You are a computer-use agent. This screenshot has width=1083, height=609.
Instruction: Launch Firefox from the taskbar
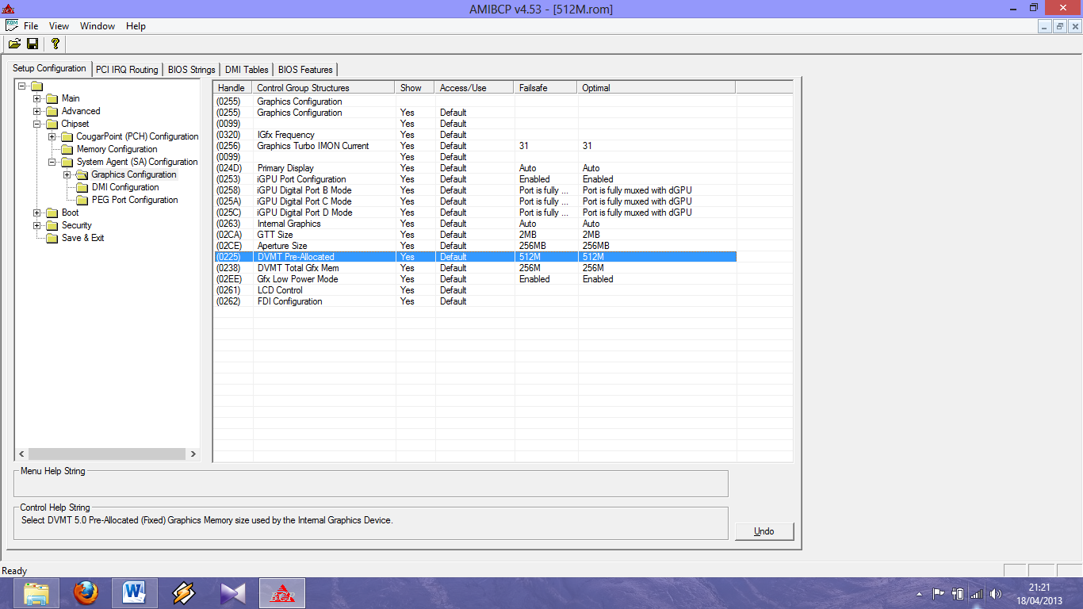[86, 593]
